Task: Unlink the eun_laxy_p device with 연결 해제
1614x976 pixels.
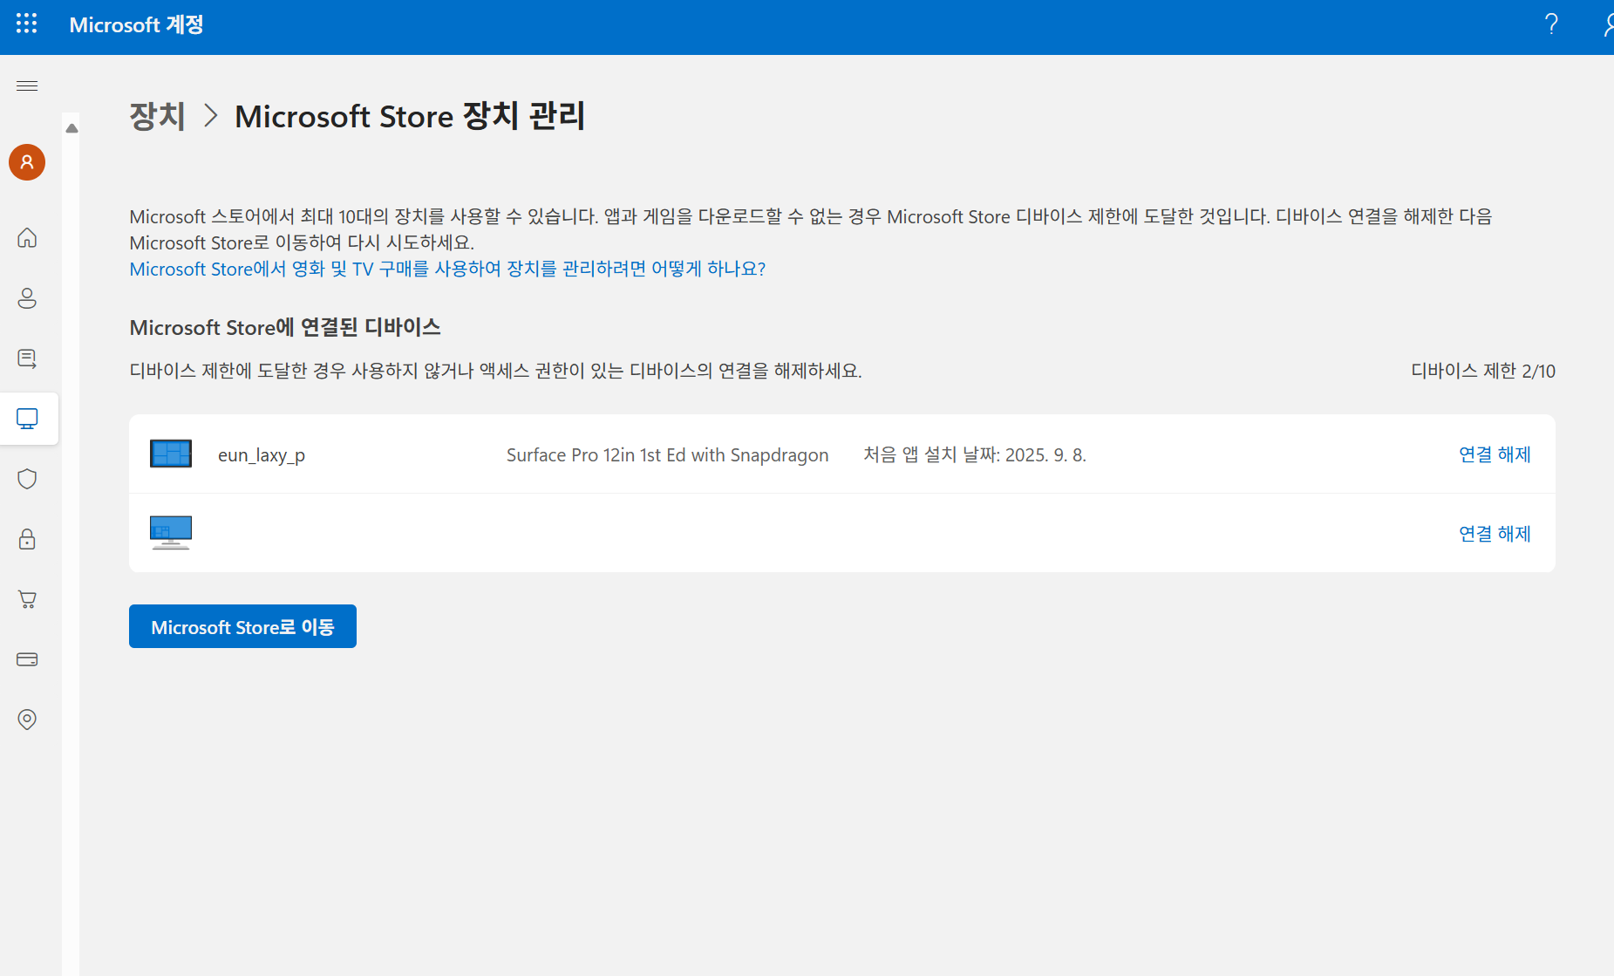Action: pos(1495,454)
